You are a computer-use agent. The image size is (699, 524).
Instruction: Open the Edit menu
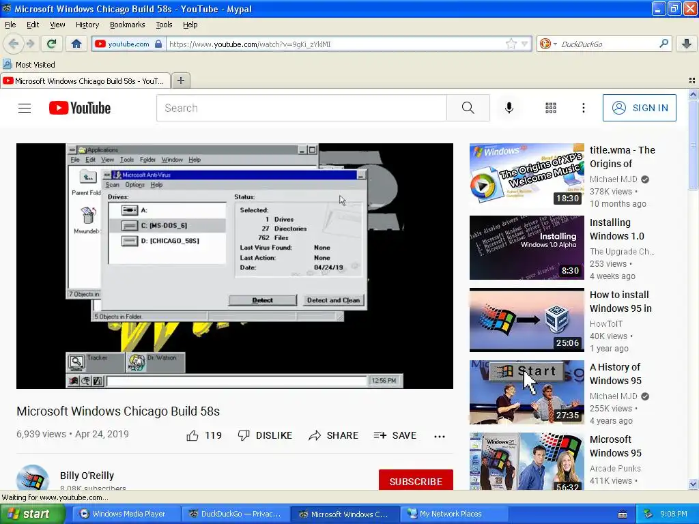(x=33, y=25)
